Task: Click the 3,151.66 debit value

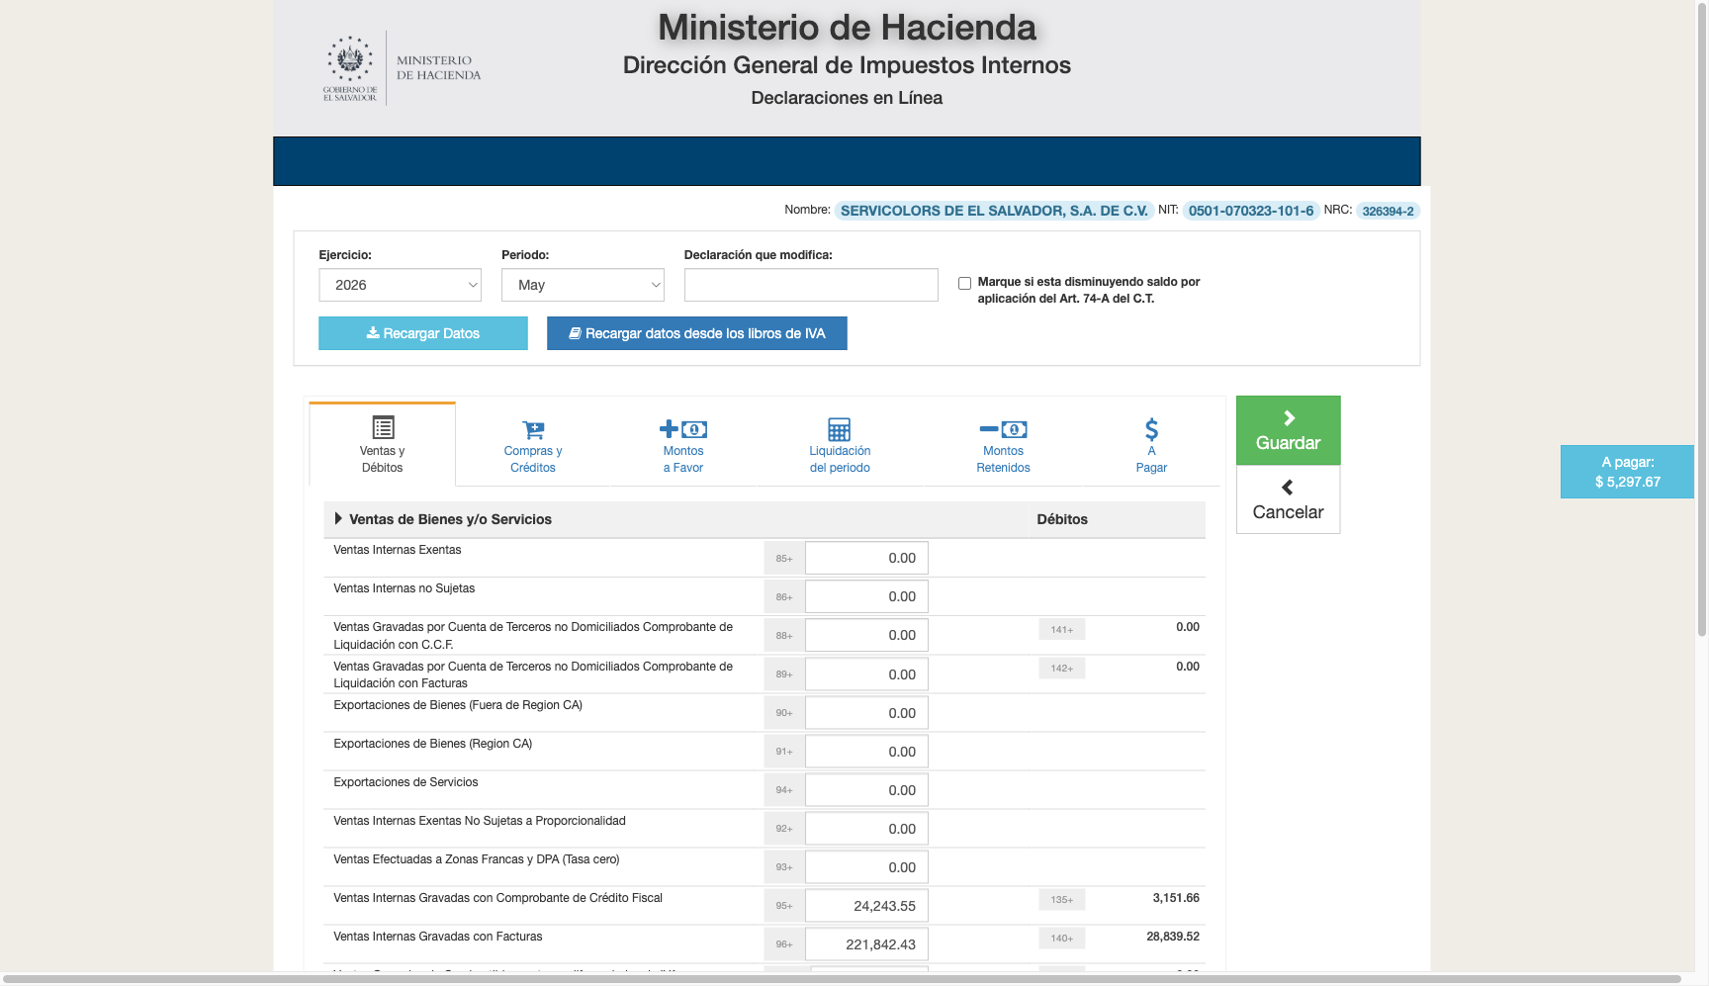Action: (1176, 898)
